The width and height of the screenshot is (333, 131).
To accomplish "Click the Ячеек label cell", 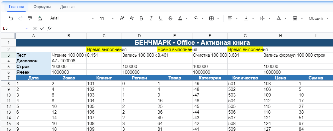I will coord(33,72).
